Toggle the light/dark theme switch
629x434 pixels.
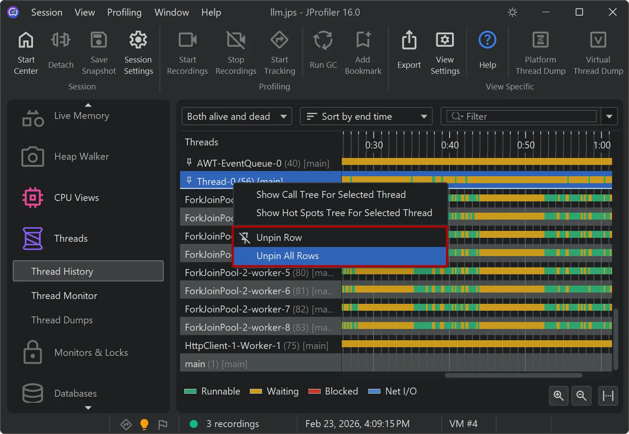(x=512, y=12)
